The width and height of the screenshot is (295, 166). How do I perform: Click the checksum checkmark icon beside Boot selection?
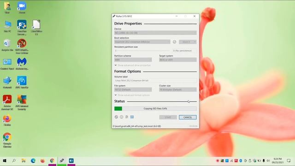pos(174,42)
